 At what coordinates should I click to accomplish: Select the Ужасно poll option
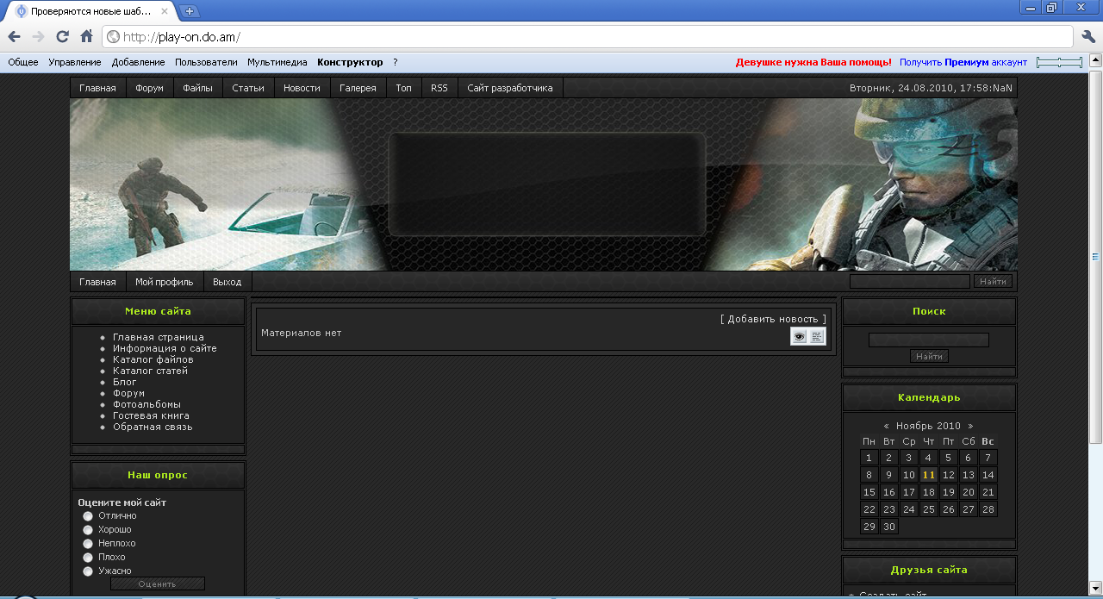tap(88, 571)
